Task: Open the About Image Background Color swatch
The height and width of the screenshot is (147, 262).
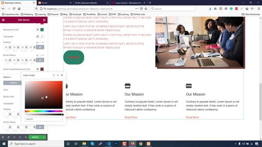Action: pos(42,69)
